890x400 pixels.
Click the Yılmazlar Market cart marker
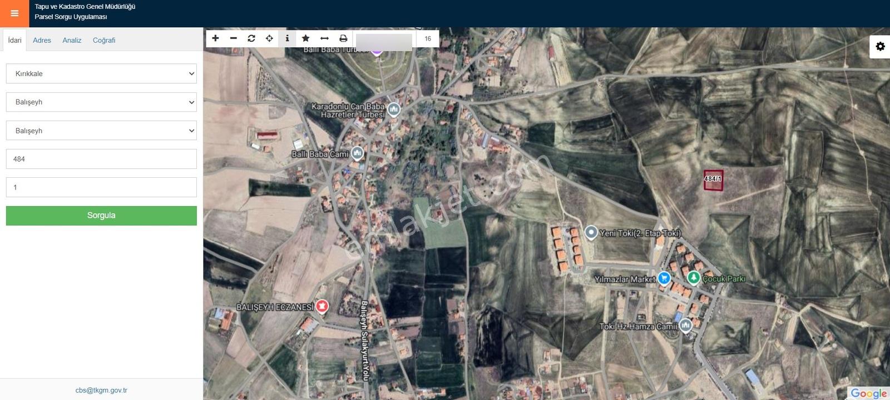click(x=664, y=278)
